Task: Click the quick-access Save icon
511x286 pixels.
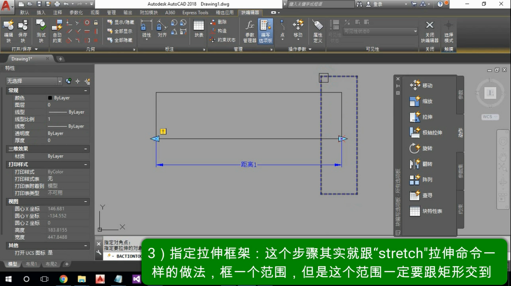Action: click(x=39, y=4)
